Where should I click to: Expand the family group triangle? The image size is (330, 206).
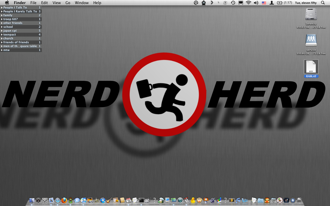[x=2, y=15]
